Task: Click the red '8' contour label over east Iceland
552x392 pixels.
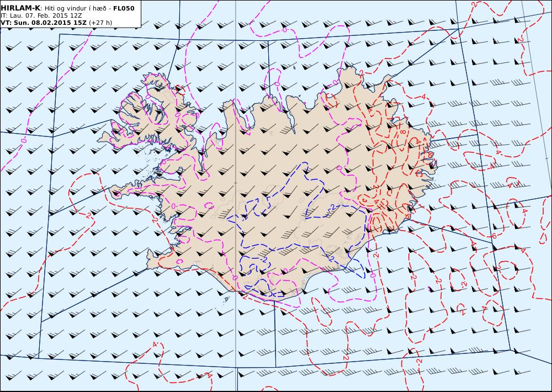Action: (402, 132)
